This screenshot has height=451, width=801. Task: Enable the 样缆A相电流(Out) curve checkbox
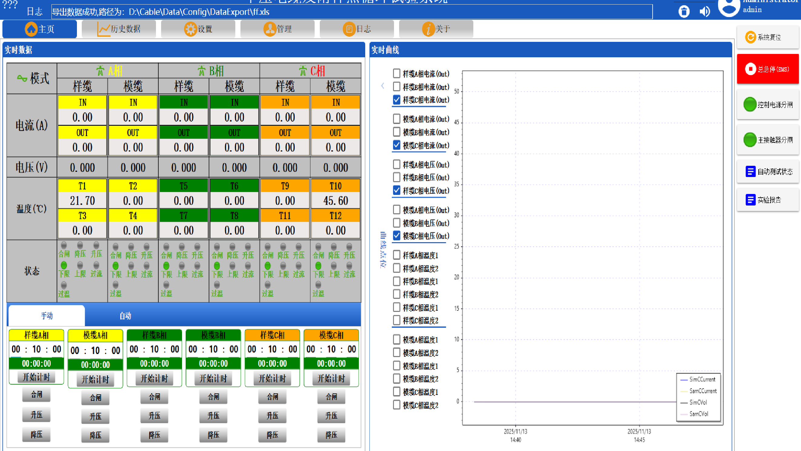click(396, 74)
